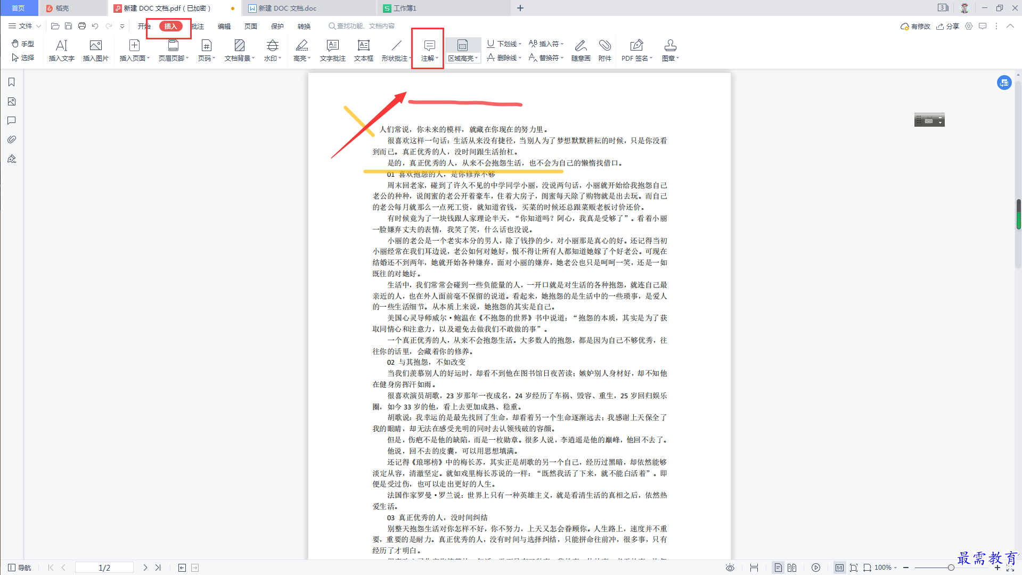Viewport: 1022px width, 575px height.
Task: Select the 选择 selection tool
Action: coord(23,57)
